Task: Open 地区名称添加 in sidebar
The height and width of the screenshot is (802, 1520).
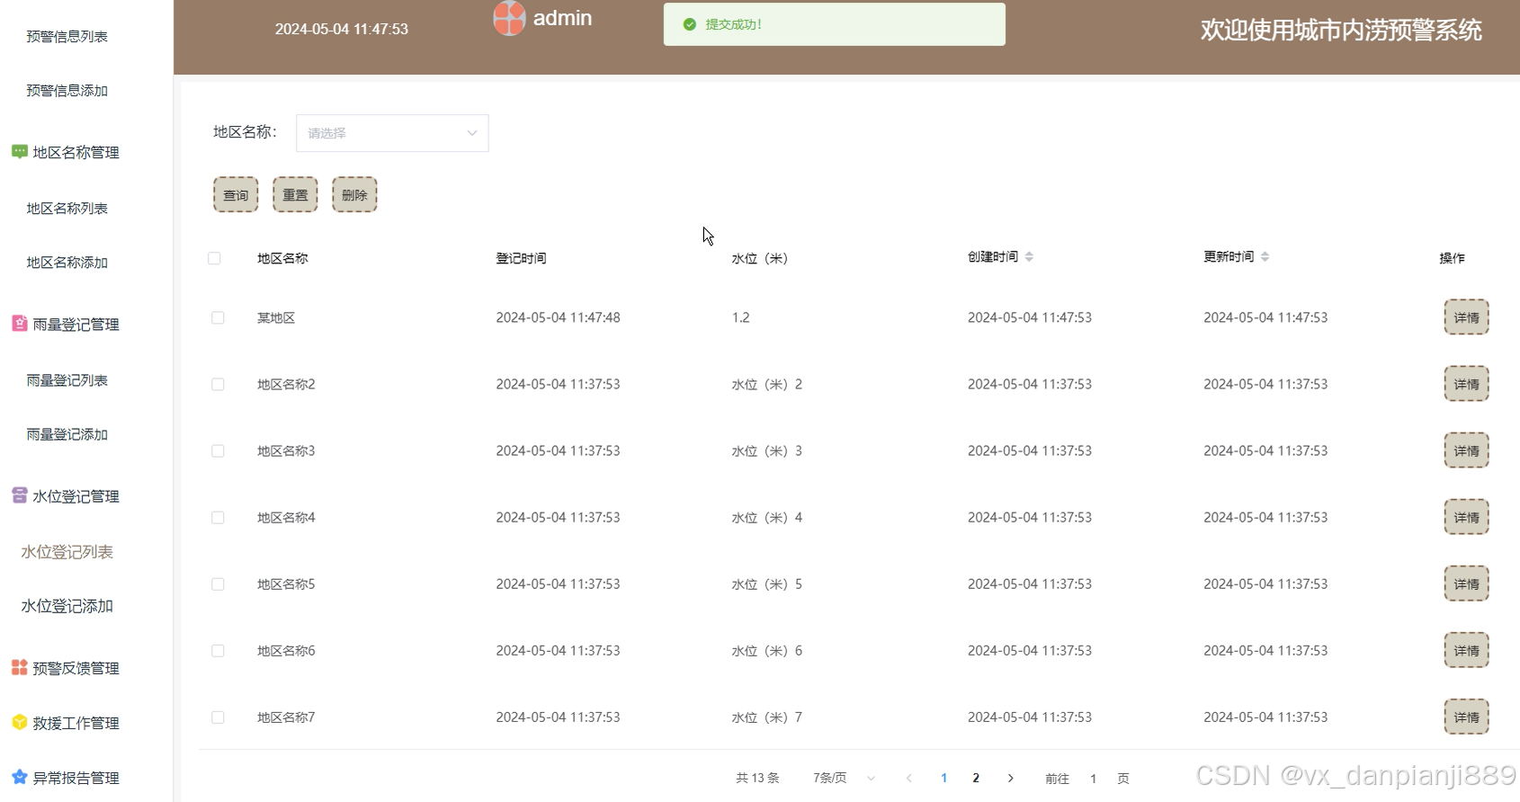Action: 67,262
